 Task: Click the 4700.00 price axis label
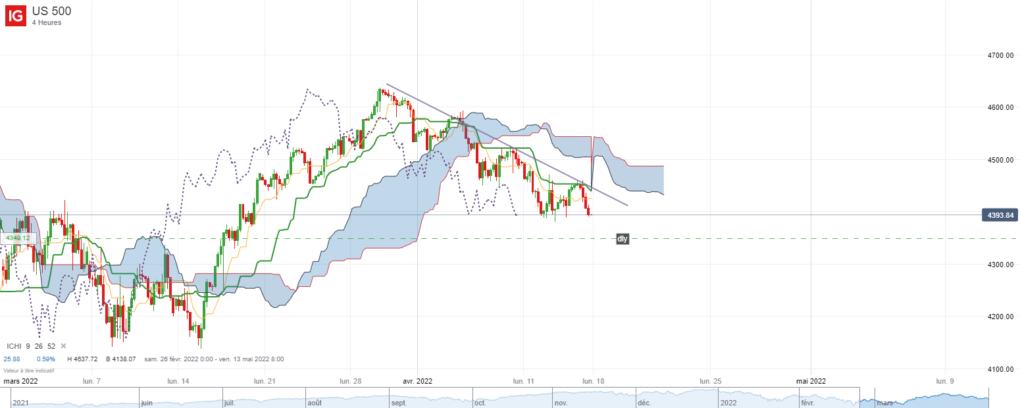coord(1000,55)
